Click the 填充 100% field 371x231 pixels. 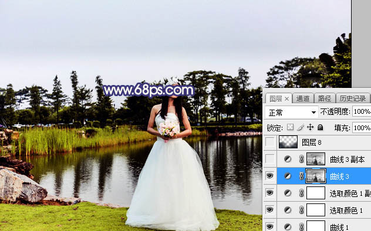[362, 128]
